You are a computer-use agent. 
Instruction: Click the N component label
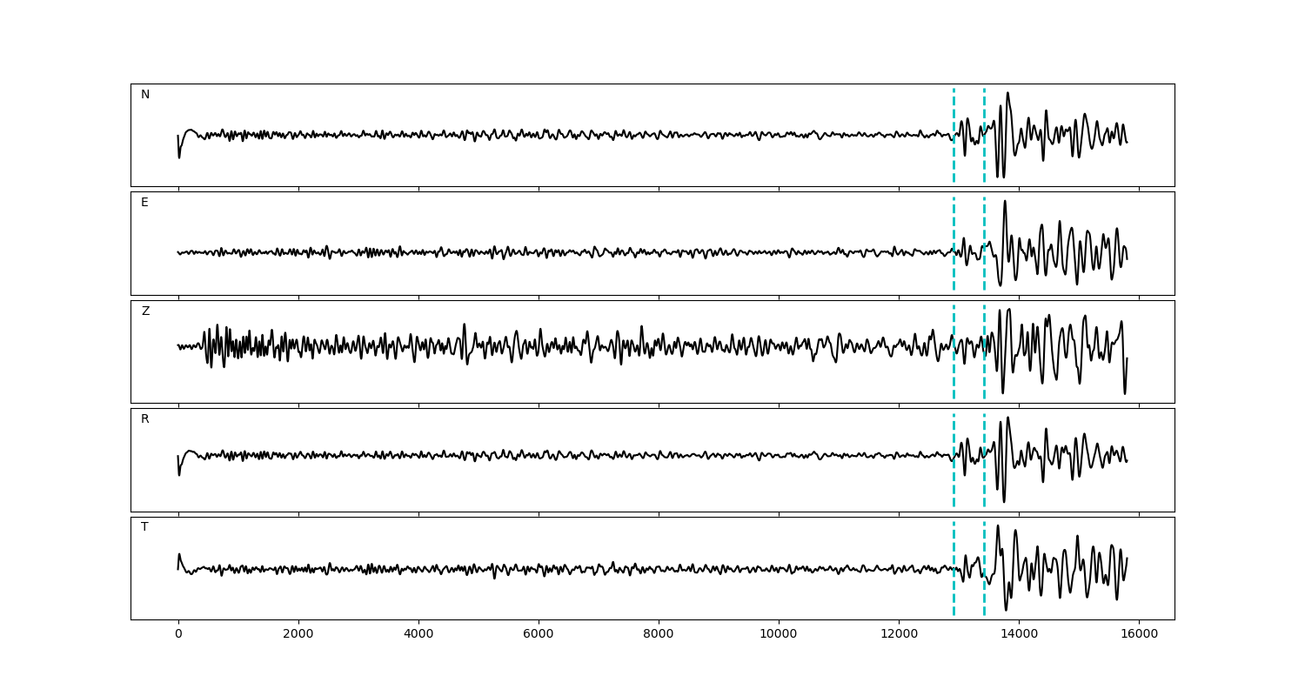[145, 95]
